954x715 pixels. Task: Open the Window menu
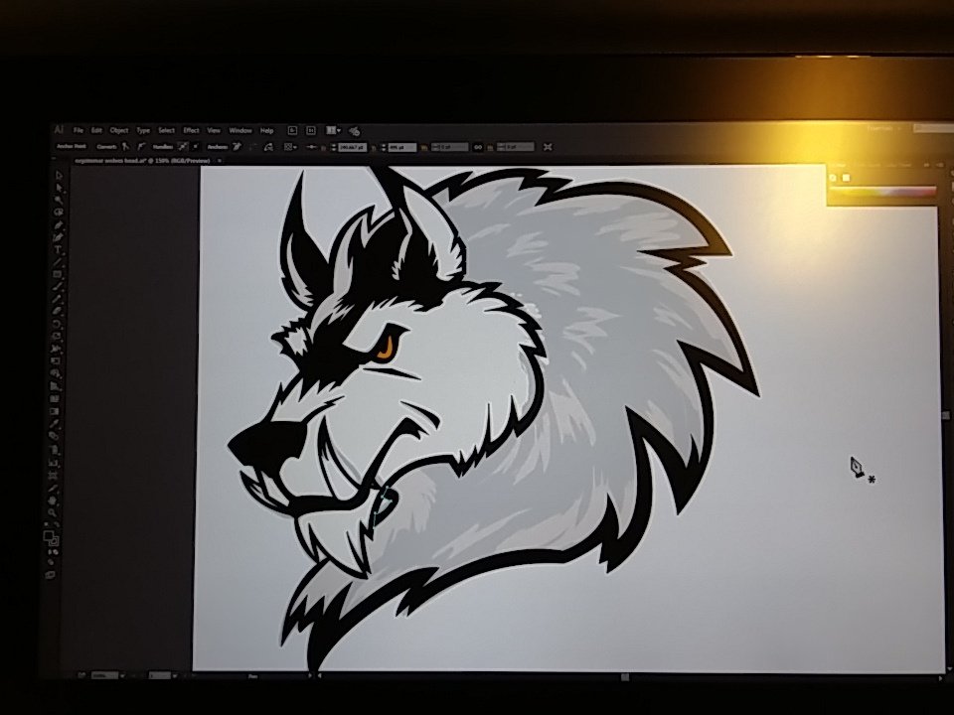240,130
